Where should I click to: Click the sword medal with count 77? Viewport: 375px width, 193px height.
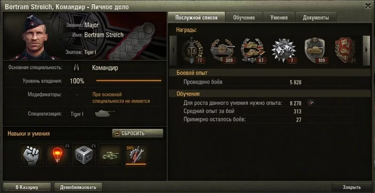(x=192, y=50)
